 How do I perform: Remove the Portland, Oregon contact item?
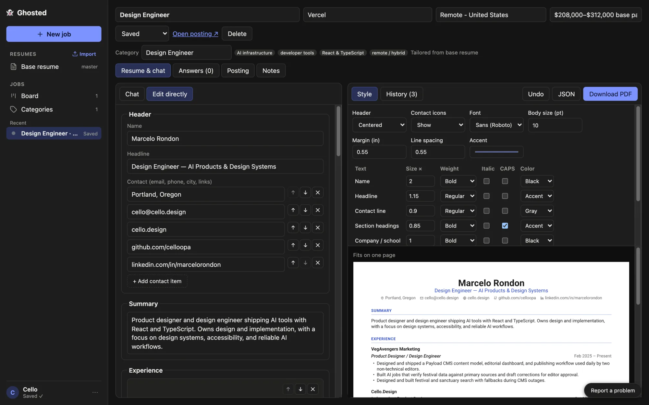pyautogui.click(x=318, y=192)
